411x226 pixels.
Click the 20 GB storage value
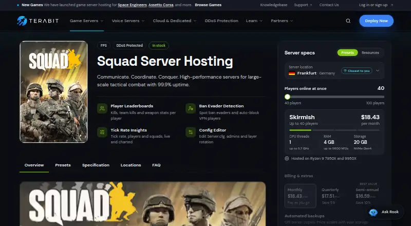[x=361, y=142]
